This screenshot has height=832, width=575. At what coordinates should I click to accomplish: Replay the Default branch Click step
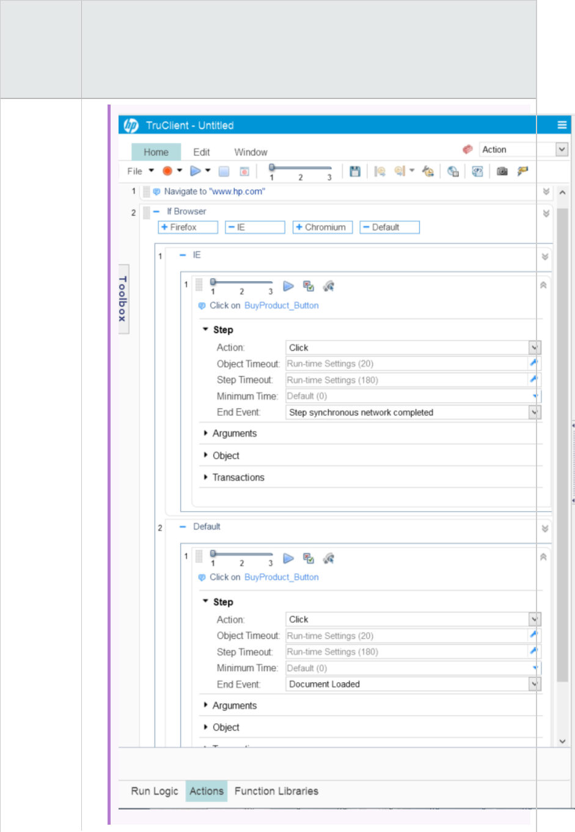pos(288,558)
